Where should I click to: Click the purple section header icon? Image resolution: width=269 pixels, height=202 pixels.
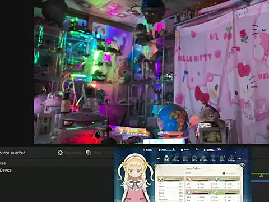189,192
